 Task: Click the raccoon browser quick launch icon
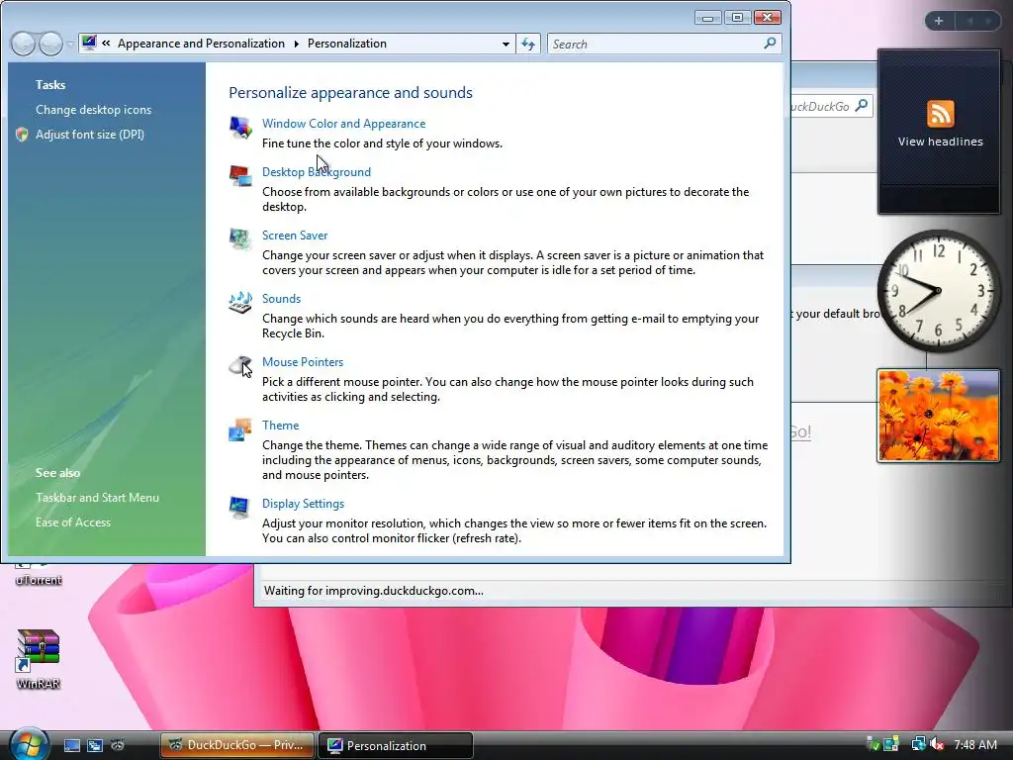(x=117, y=745)
